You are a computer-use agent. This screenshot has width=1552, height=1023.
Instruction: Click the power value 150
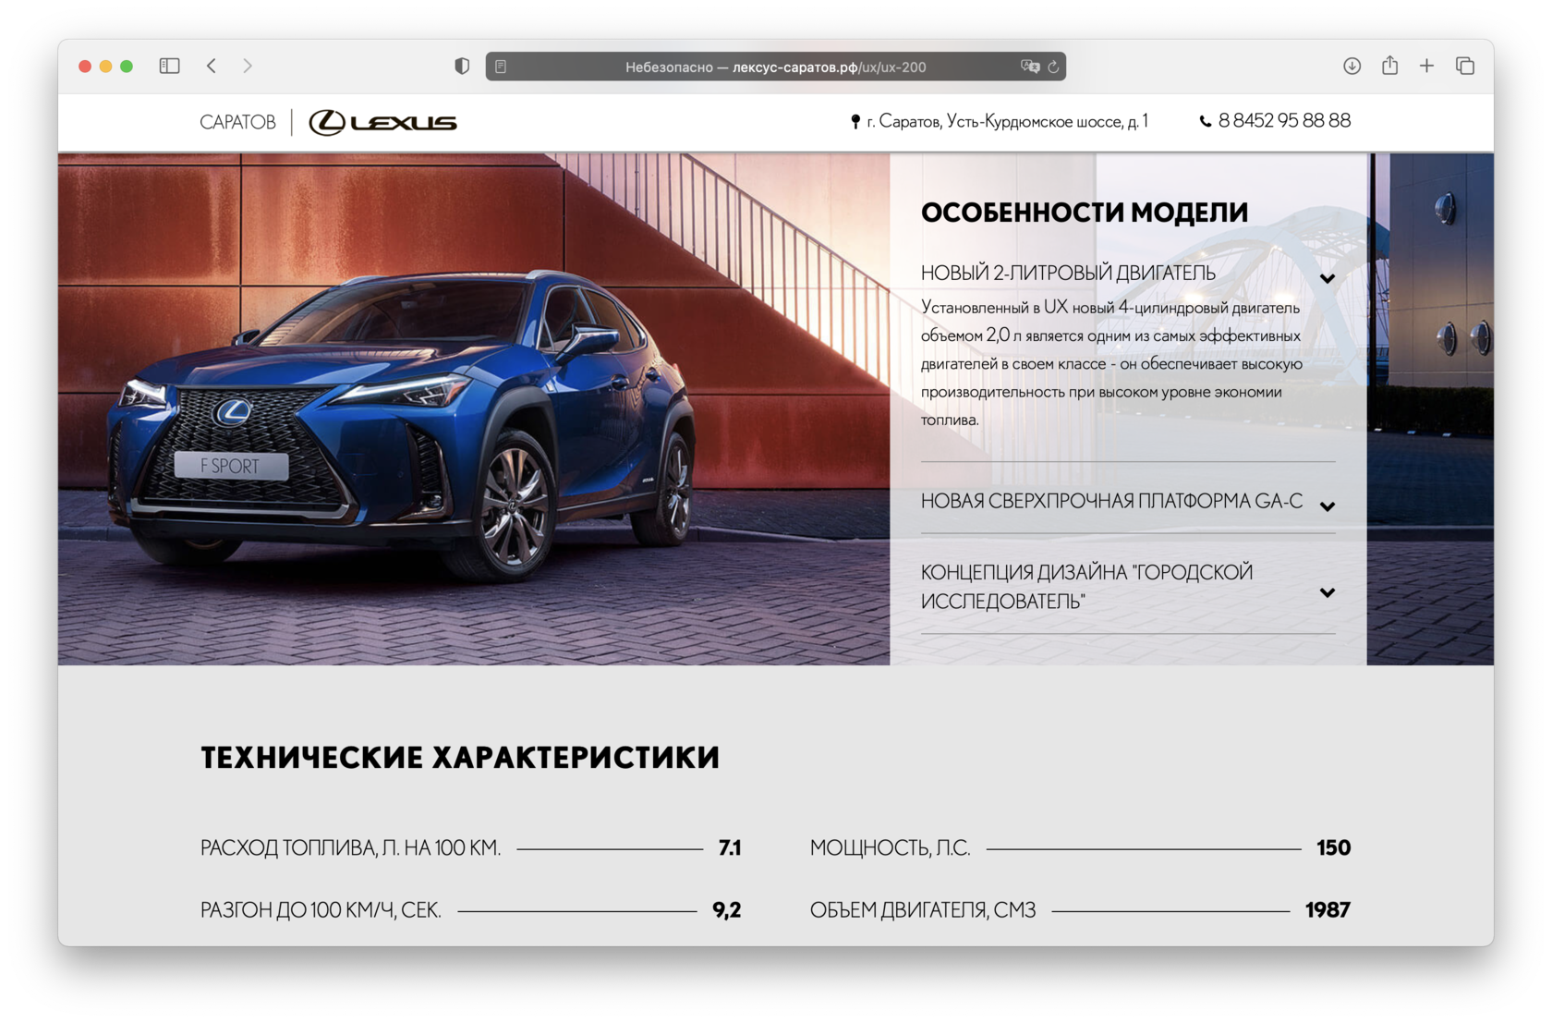(1333, 847)
